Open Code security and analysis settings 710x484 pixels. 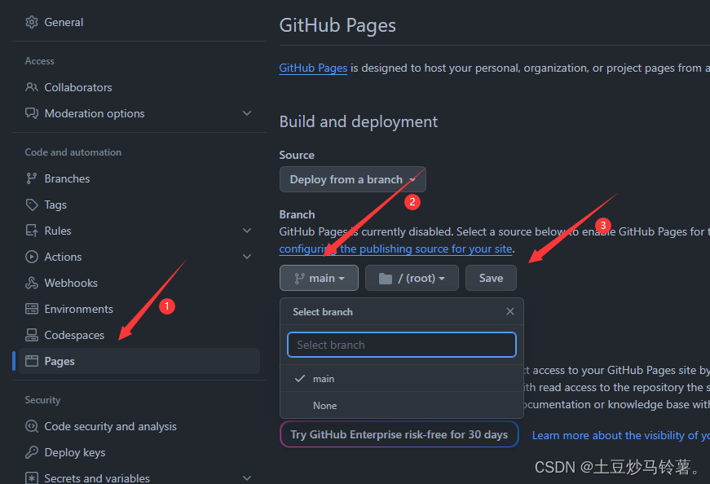111,426
